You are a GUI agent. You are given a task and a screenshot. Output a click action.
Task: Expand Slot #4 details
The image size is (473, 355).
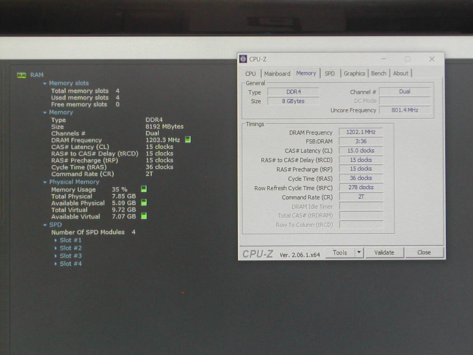(x=56, y=264)
